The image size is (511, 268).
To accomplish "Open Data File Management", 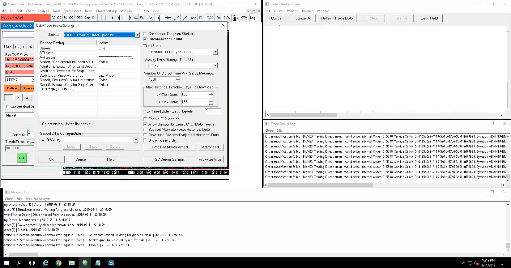I will point(170,147).
